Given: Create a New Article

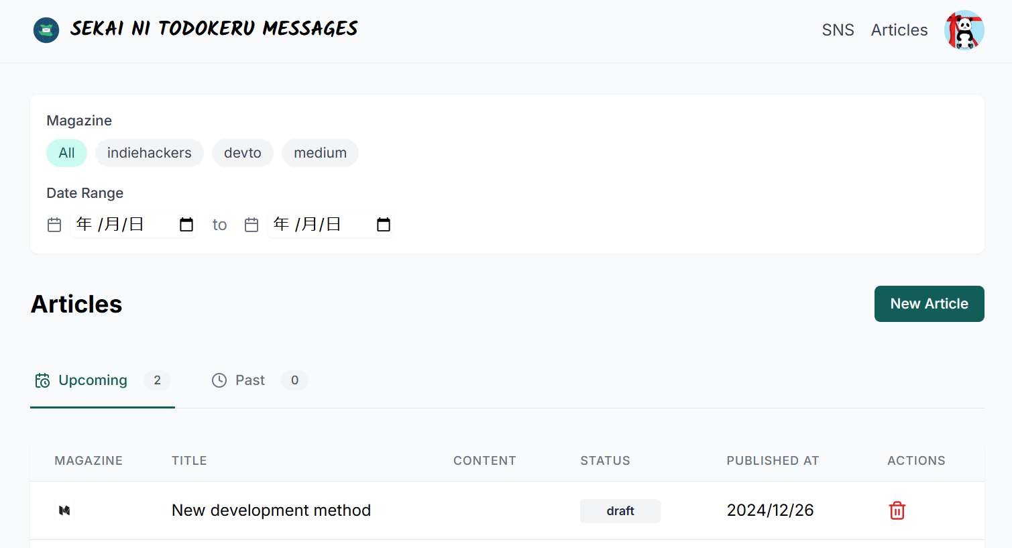Looking at the screenshot, I should pos(929,304).
